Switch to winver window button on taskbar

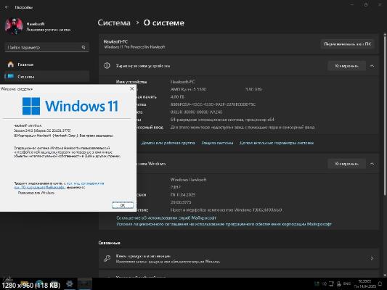click(x=85, y=284)
